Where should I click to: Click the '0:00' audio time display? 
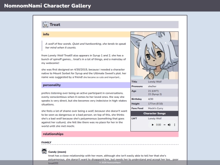(158, 125)
